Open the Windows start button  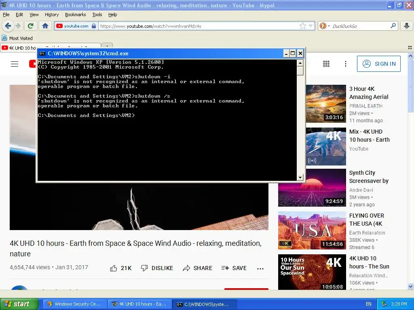pyautogui.click(x=19, y=304)
